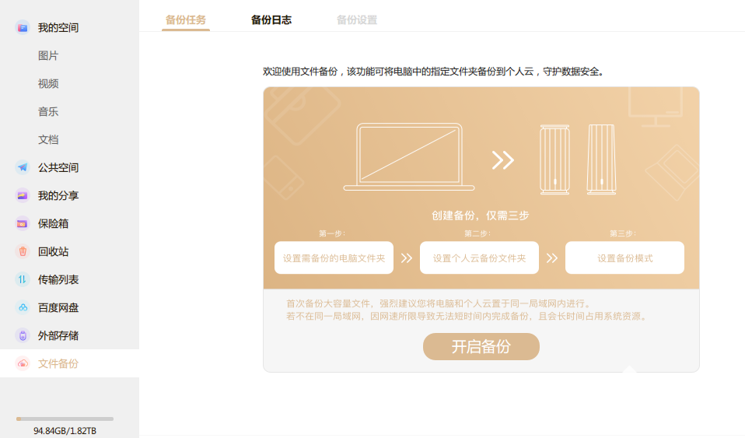The height and width of the screenshot is (438, 745).
Task: Click step two 设置个人云备份文件夹
Action: (479, 258)
